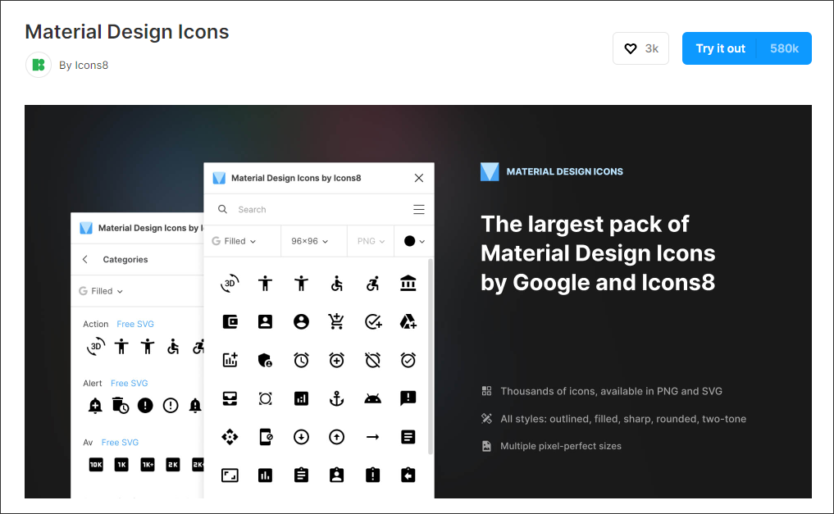Click the MATERIAL DESIGN ICONS blue label
The image size is (834, 514).
pyautogui.click(x=564, y=171)
